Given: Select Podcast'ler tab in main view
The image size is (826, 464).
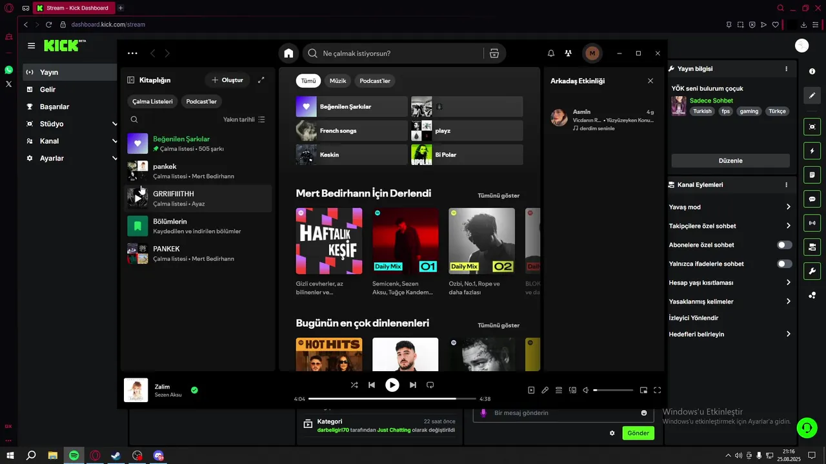Looking at the screenshot, I should [x=375, y=81].
